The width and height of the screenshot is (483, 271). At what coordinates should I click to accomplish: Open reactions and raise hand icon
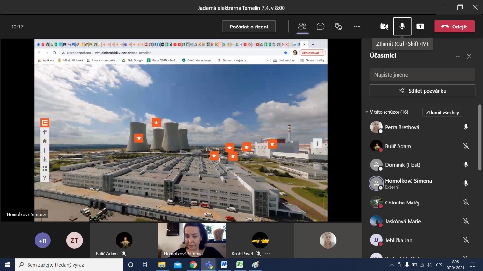pyautogui.click(x=339, y=27)
